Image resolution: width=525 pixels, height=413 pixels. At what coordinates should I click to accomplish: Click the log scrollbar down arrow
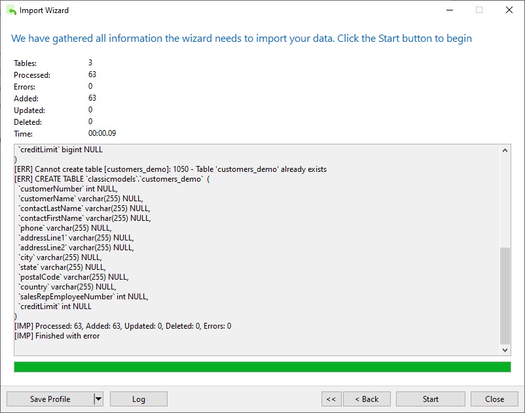505,350
